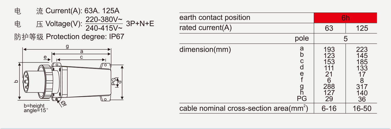This screenshot has height=129, width=391.
Task: Click the Øf hole label in the drawing
Action: (x=64, y=104)
